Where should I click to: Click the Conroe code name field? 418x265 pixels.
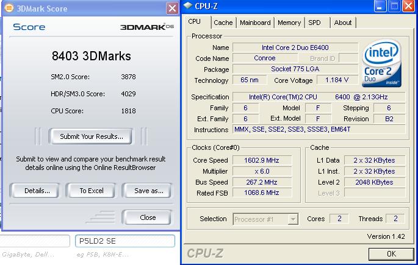pos(265,58)
